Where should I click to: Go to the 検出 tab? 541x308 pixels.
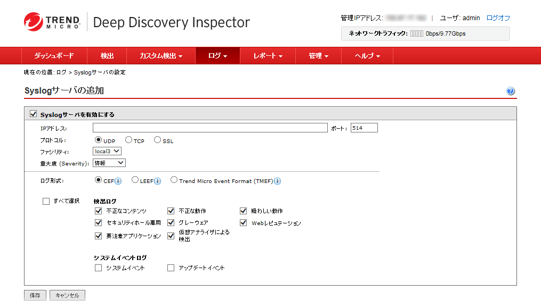(107, 56)
